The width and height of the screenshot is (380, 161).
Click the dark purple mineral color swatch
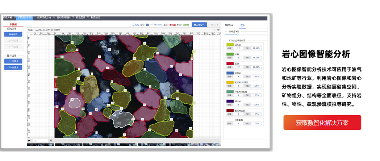coord(230,101)
